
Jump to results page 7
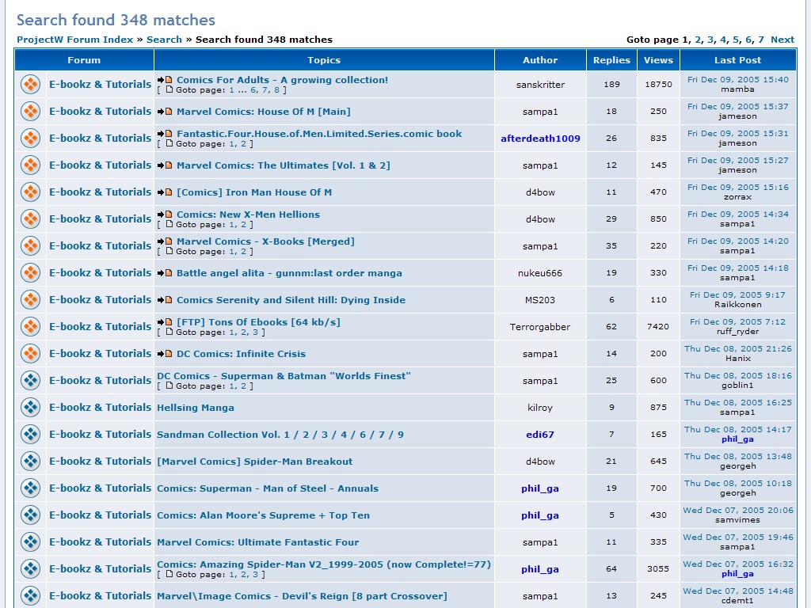(761, 40)
